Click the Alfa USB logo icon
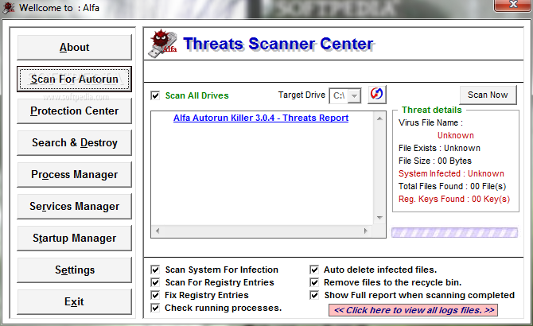 162,44
